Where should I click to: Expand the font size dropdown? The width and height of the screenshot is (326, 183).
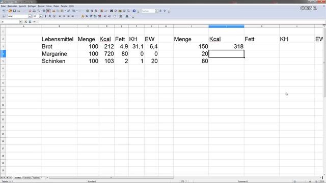coord(41,16)
